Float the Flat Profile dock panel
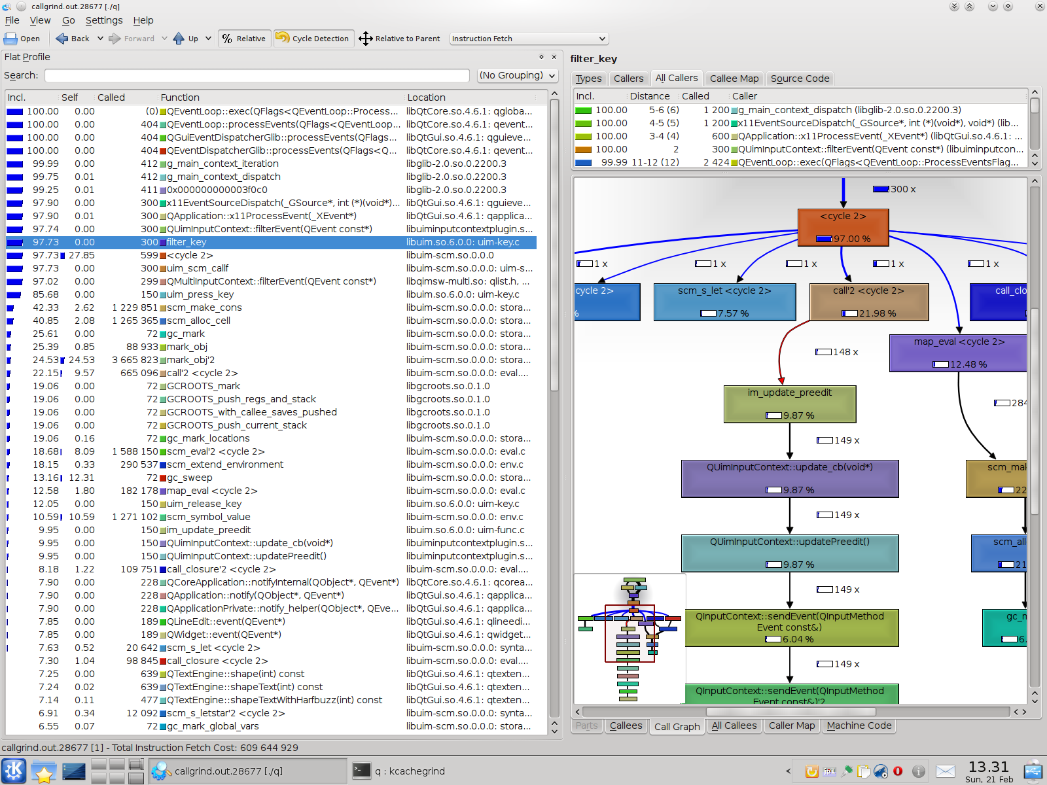 point(541,57)
